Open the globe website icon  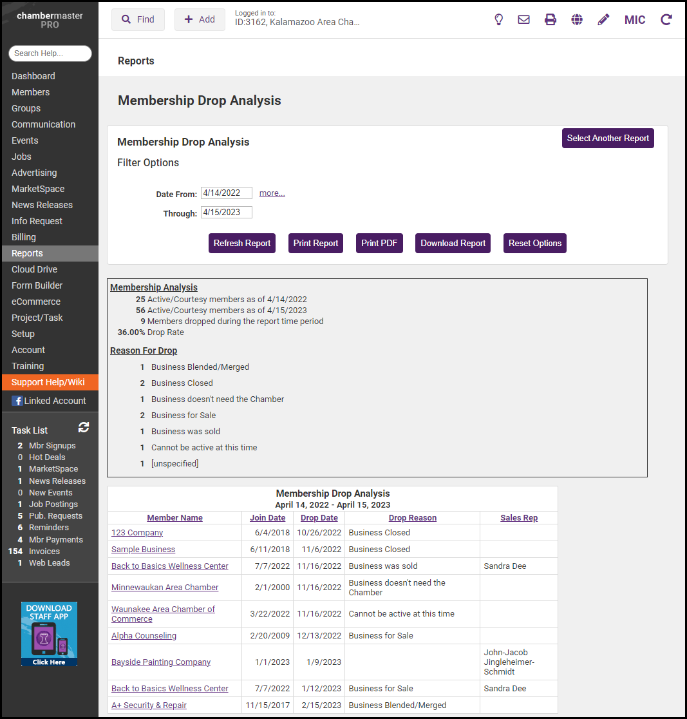pyautogui.click(x=577, y=19)
